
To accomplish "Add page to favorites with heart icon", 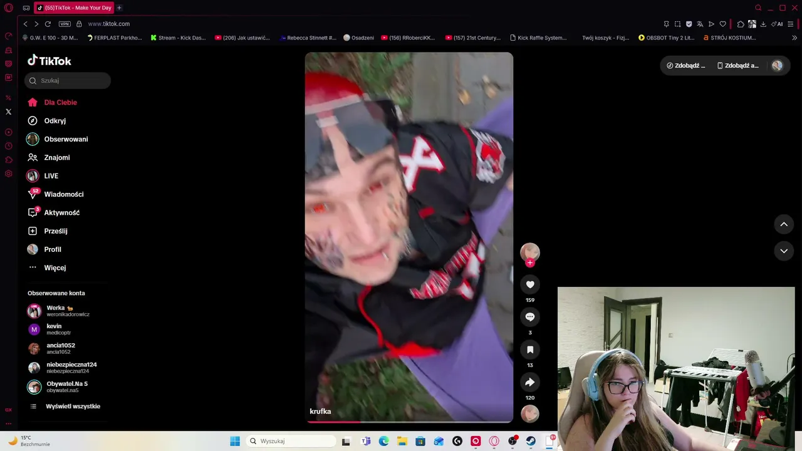I will (x=722, y=24).
